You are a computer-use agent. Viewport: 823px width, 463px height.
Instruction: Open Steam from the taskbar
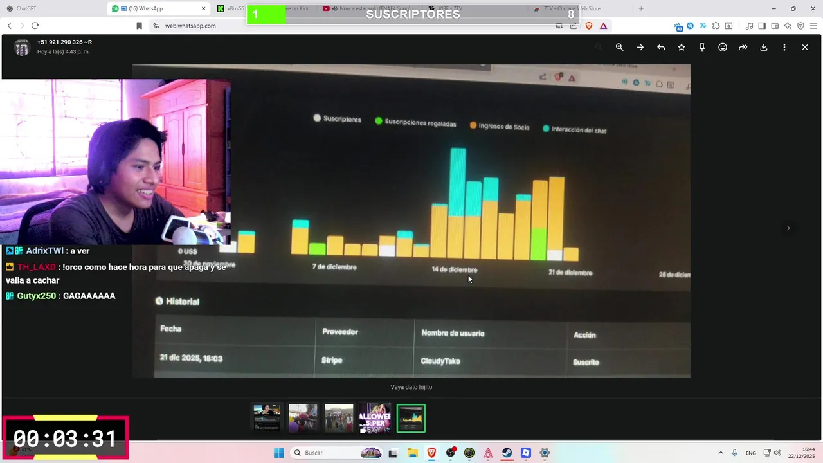(507, 453)
